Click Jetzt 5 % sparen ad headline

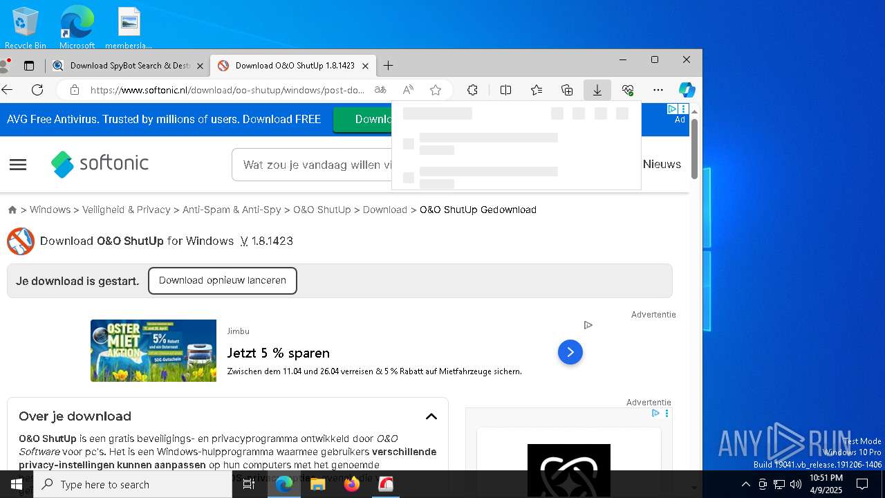pyautogui.click(x=279, y=353)
